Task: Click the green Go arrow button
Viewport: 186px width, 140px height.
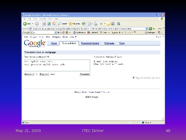Action: click(151, 29)
